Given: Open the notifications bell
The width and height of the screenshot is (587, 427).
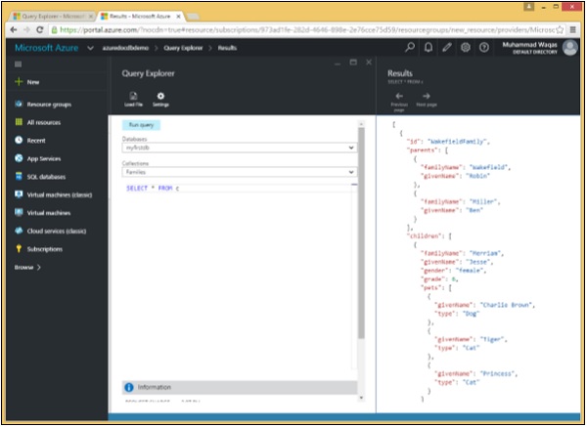Looking at the screenshot, I should click(429, 47).
